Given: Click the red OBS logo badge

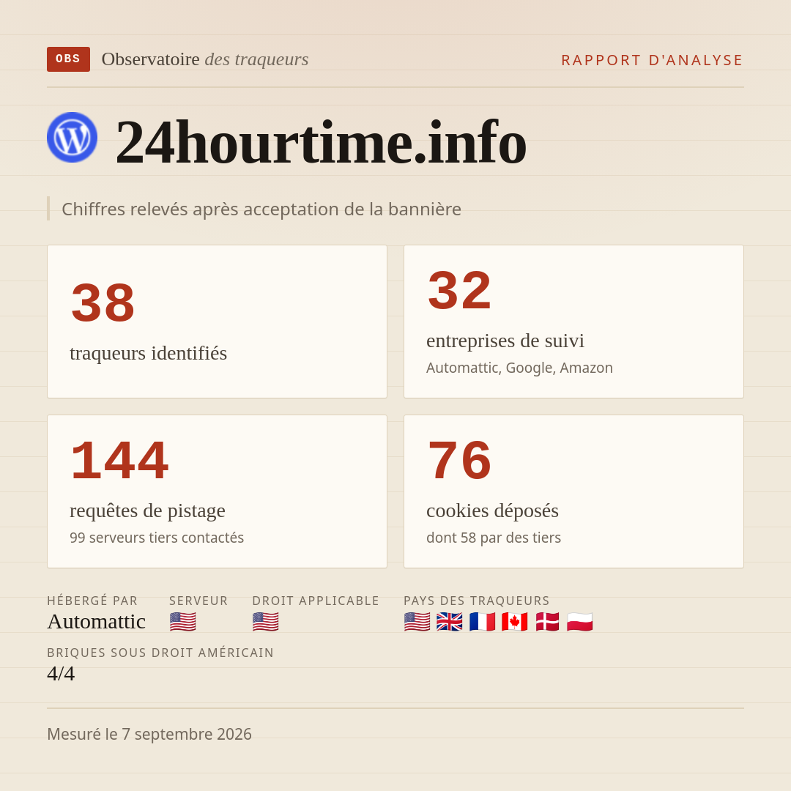Looking at the screenshot, I should [x=68, y=59].
